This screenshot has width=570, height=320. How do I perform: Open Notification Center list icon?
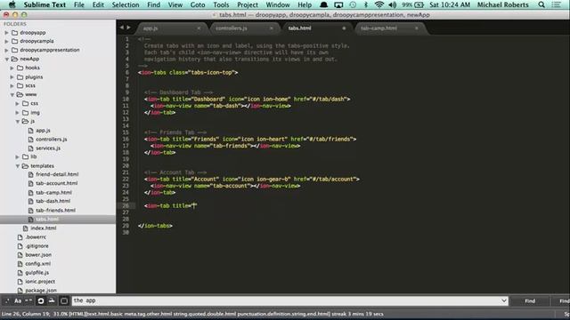click(556, 4)
